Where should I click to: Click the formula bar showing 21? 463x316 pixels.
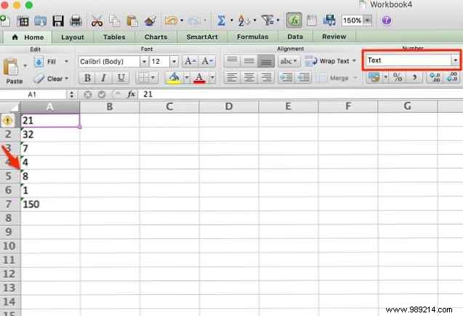pyautogui.click(x=301, y=94)
